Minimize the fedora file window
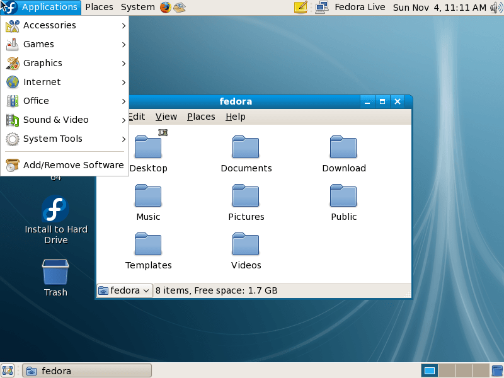 click(367, 101)
